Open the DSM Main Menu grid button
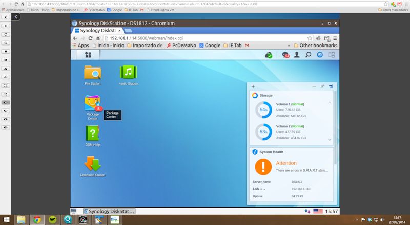Image resolution: width=410 pixels, height=225 pixels. click(88, 55)
